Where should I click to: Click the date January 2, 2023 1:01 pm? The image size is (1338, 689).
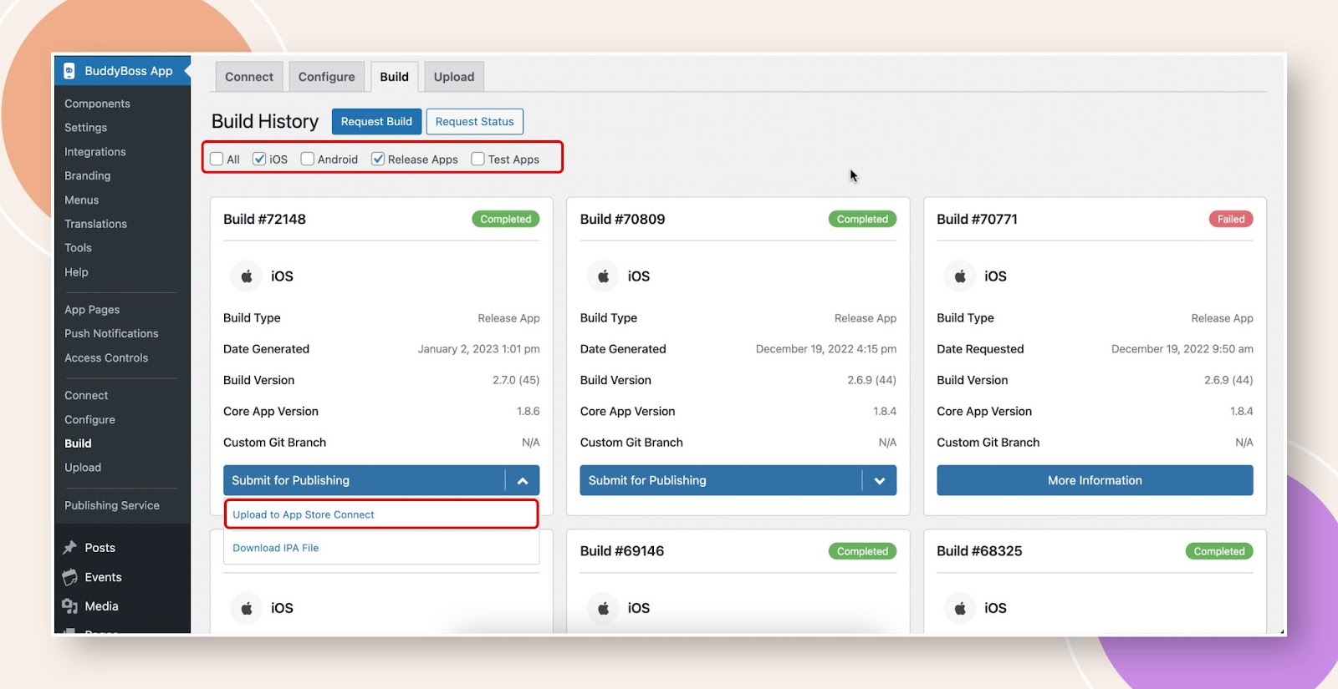[479, 349]
